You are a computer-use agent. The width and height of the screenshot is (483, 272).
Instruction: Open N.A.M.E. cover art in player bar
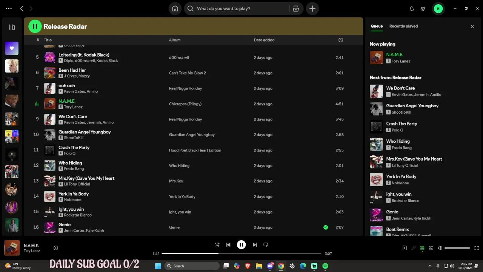[x=12, y=248]
